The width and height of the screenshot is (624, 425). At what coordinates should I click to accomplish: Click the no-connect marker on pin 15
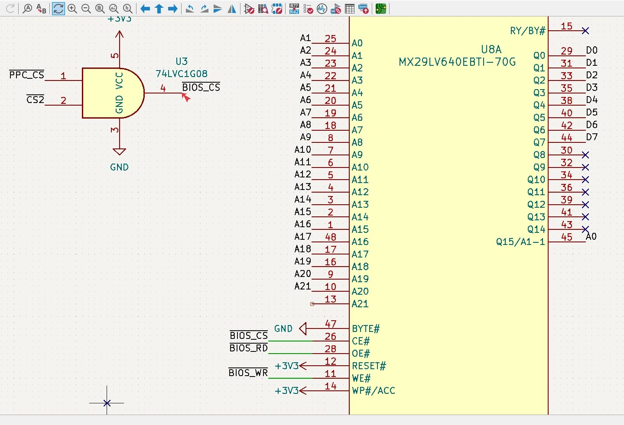point(585,31)
